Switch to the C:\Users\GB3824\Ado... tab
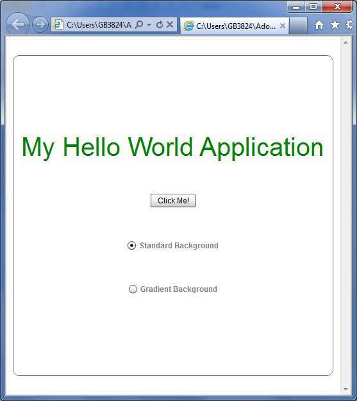359x401 pixels. pos(234,26)
